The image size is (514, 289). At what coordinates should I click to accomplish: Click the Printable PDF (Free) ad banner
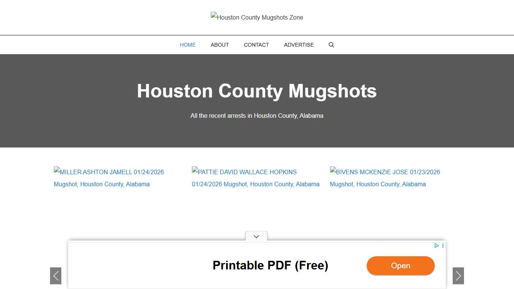click(271, 265)
